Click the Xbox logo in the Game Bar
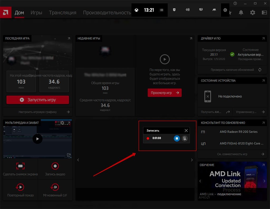The width and height of the screenshot is (270, 209). pos(136,10)
